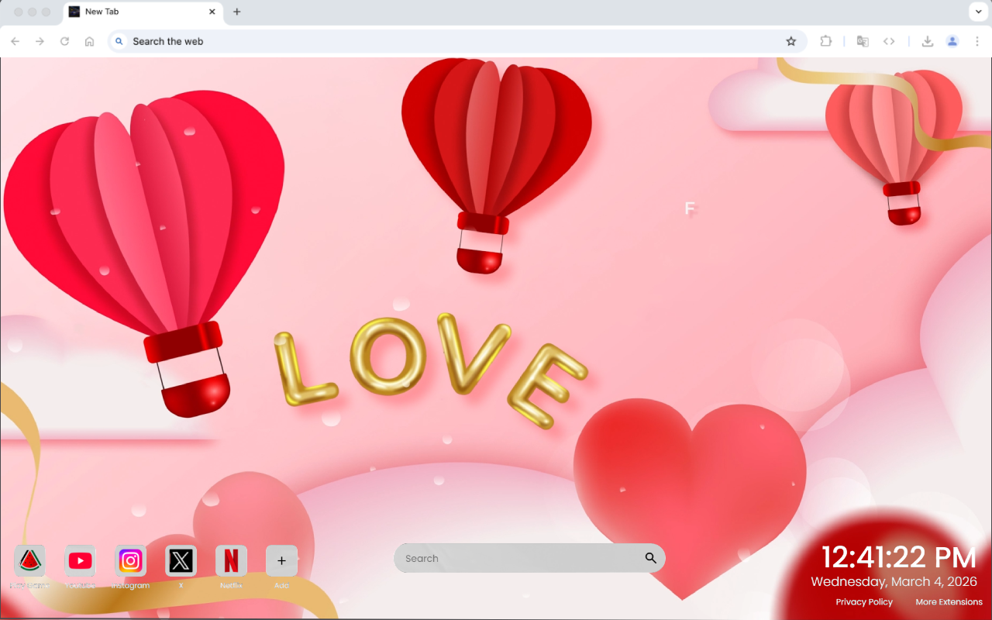The height and width of the screenshot is (620, 992).
Task: Bookmark this tab with the star icon
Action: pos(790,41)
